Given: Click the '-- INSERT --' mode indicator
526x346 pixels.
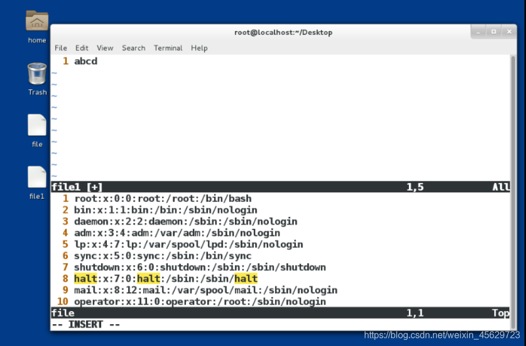Looking at the screenshot, I should [86, 324].
